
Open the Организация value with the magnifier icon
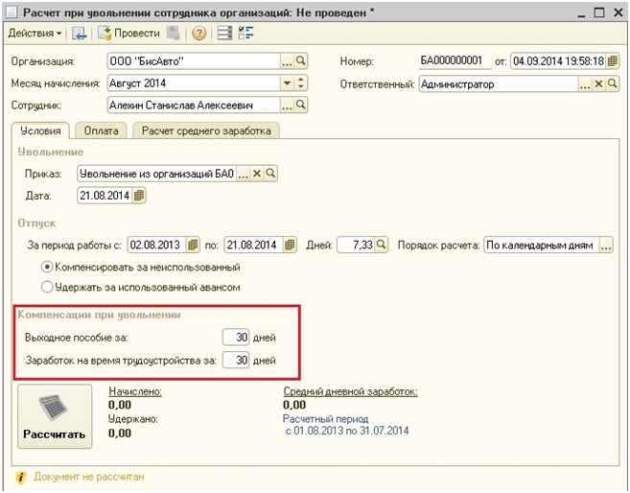300,61
